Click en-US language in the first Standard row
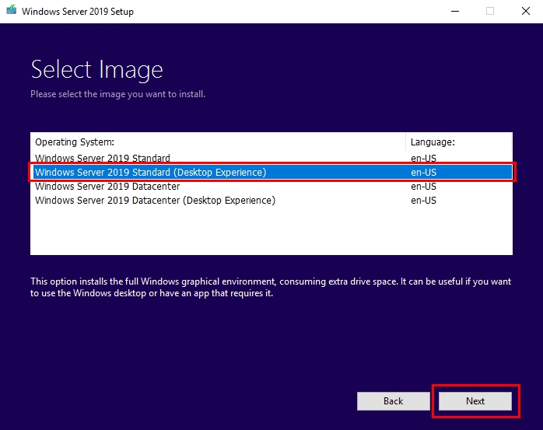The width and height of the screenshot is (543, 430). tap(423, 158)
